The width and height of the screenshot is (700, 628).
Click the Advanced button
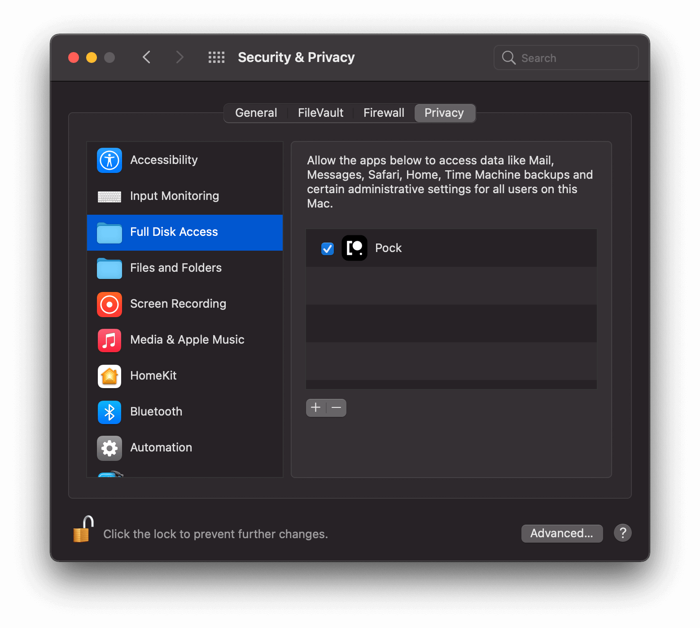[562, 533]
